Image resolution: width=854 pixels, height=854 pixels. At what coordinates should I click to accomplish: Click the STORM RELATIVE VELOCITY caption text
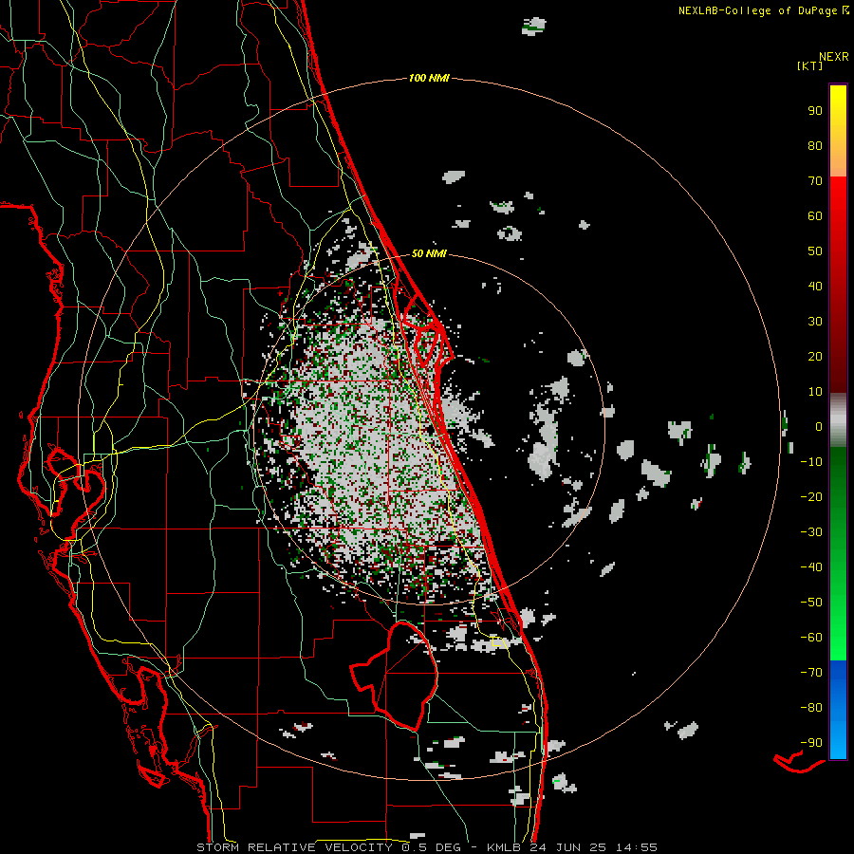294,847
